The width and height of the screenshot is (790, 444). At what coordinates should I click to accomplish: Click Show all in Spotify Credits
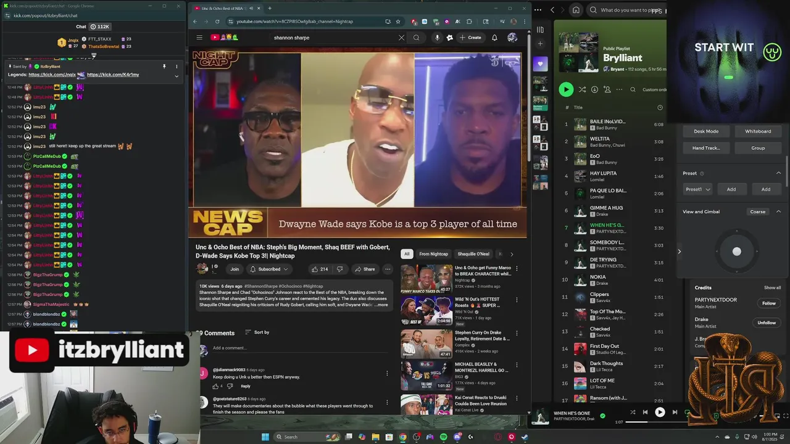(772, 287)
